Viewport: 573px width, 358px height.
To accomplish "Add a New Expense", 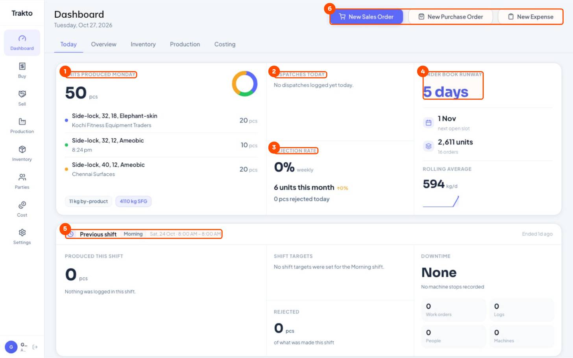I will (530, 17).
